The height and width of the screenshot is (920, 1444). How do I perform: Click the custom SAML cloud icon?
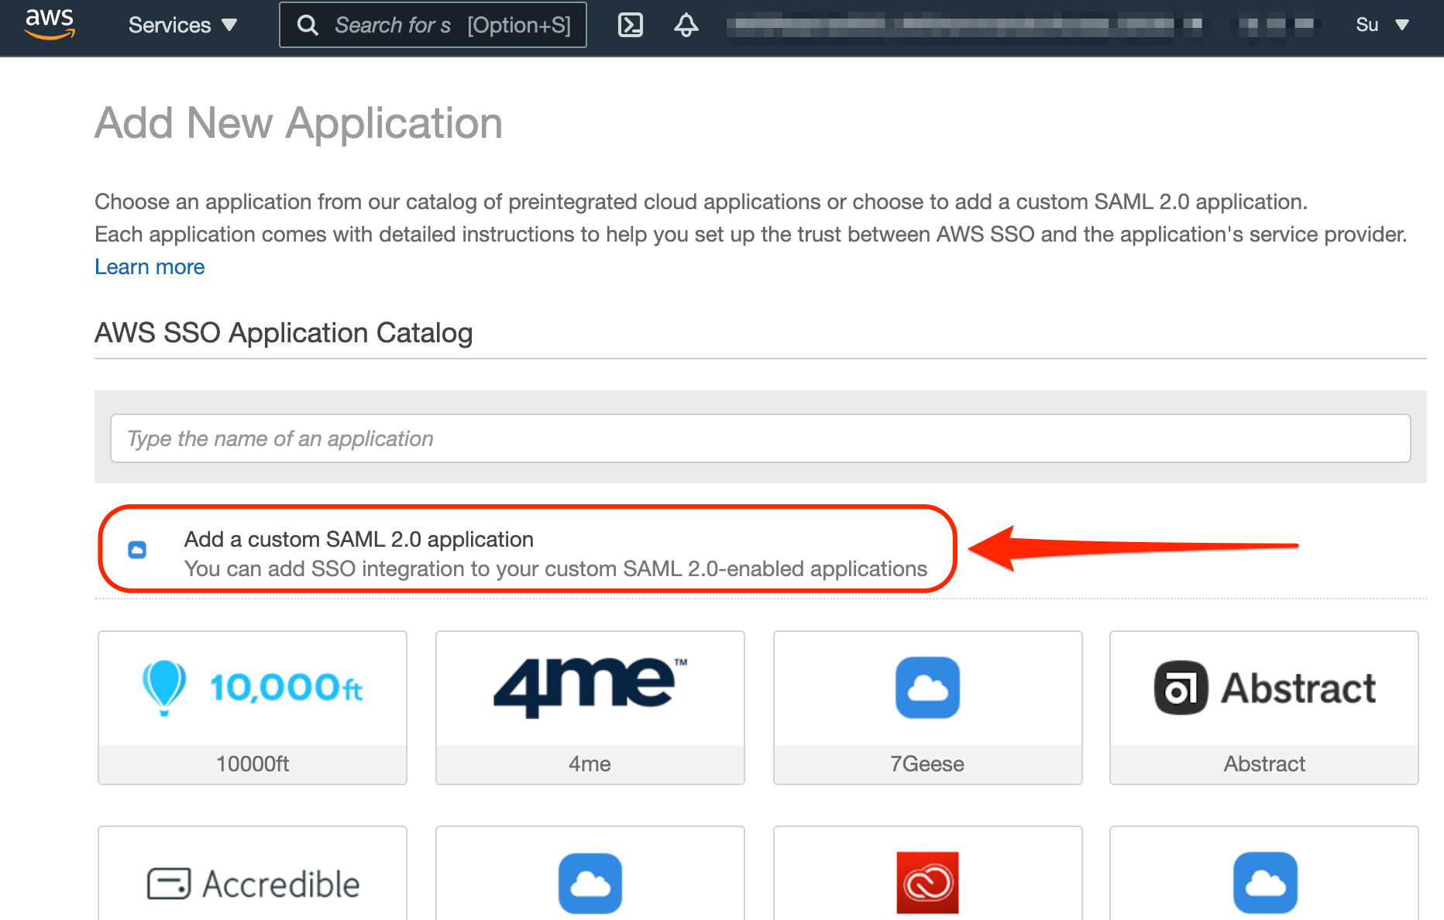coord(137,550)
